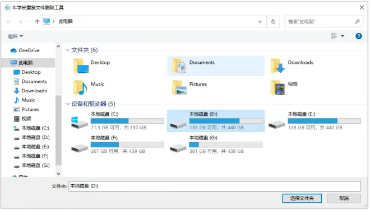The image size is (370, 210).
Task: Collapse the 文件夹 (6) group
Action: point(67,50)
